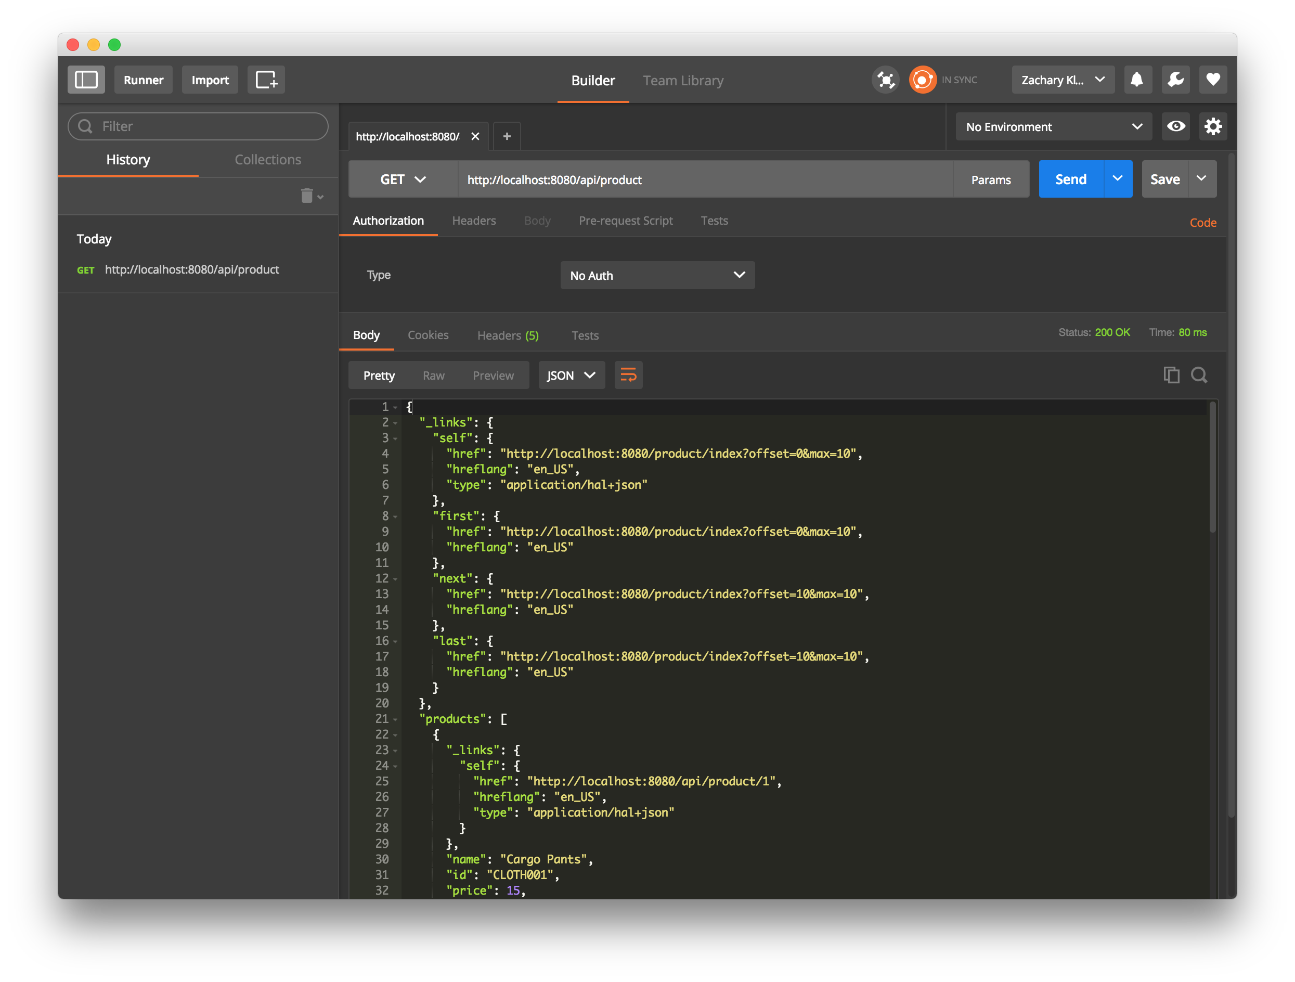This screenshot has height=982, width=1295.
Task: Click the IN SYNC status text
Action: pyautogui.click(x=960, y=80)
